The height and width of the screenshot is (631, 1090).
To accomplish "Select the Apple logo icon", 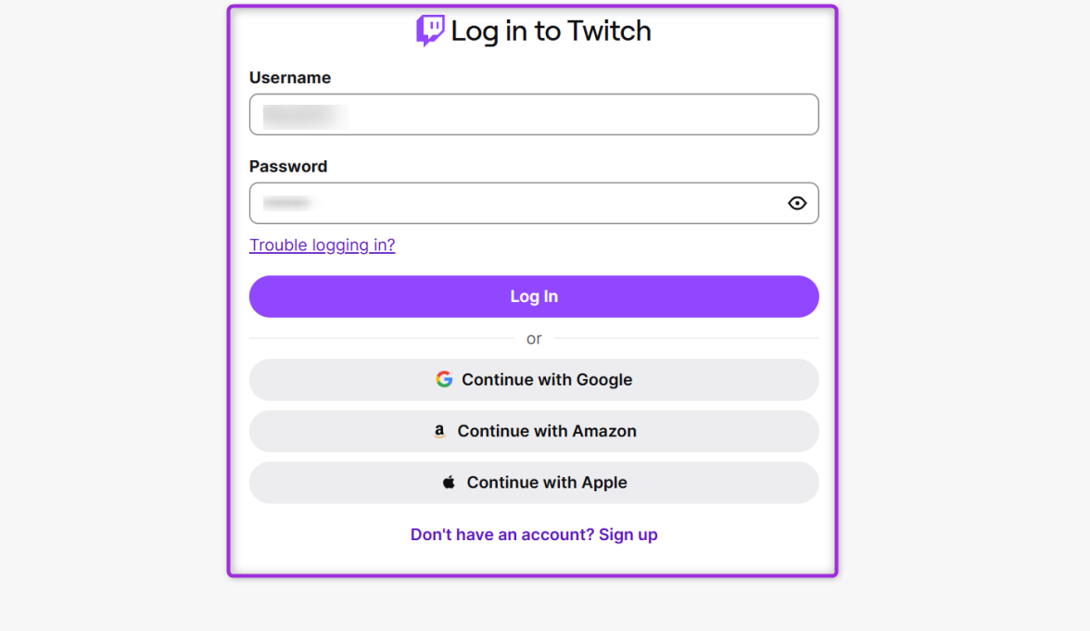I will [448, 481].
